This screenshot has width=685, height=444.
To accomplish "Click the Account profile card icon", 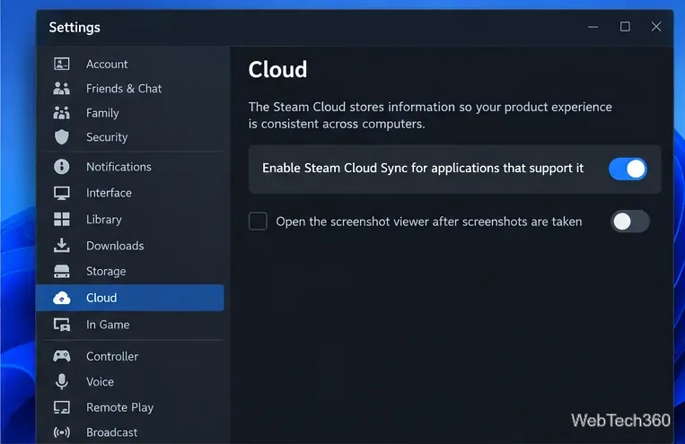I will pos(62,64).
